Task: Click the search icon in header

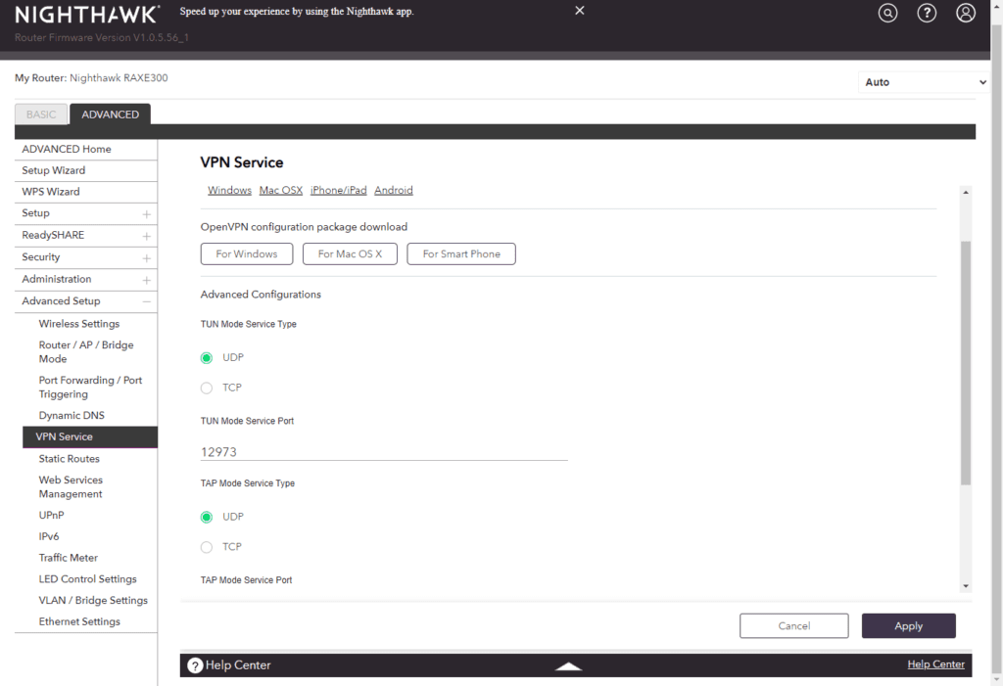Action: 887,14
